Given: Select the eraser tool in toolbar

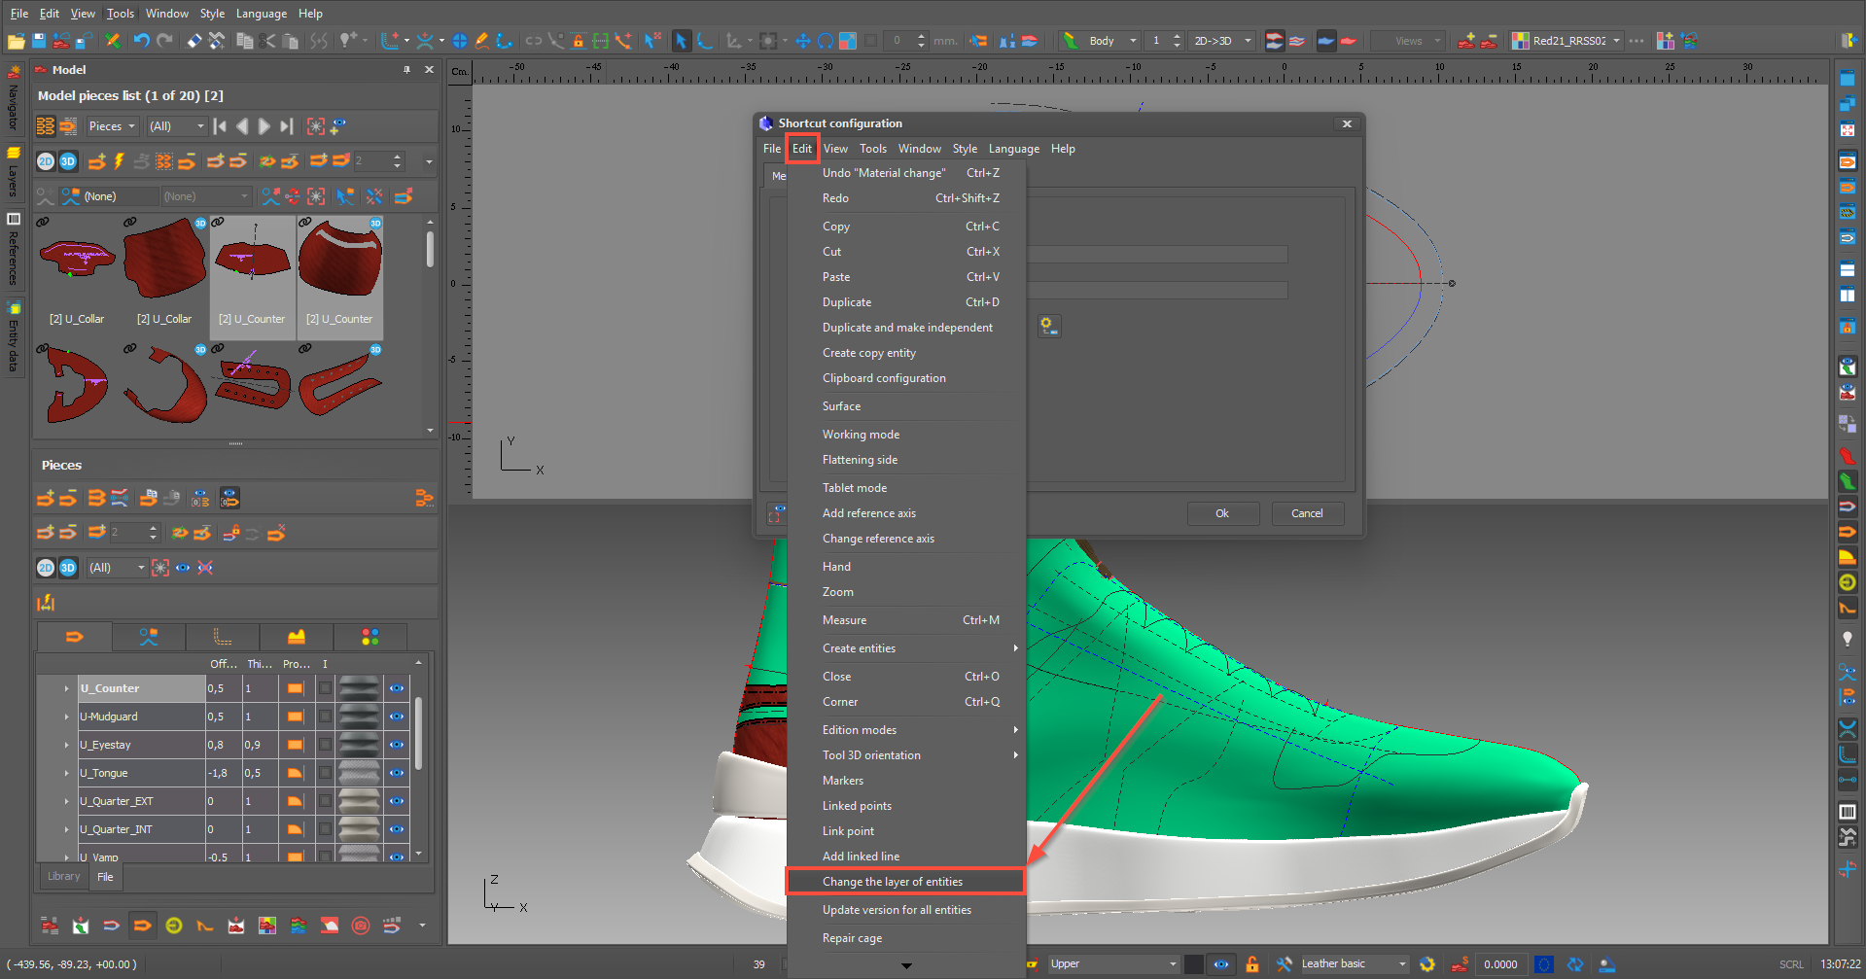Looking at the screenshot, I should pos(194,41).
